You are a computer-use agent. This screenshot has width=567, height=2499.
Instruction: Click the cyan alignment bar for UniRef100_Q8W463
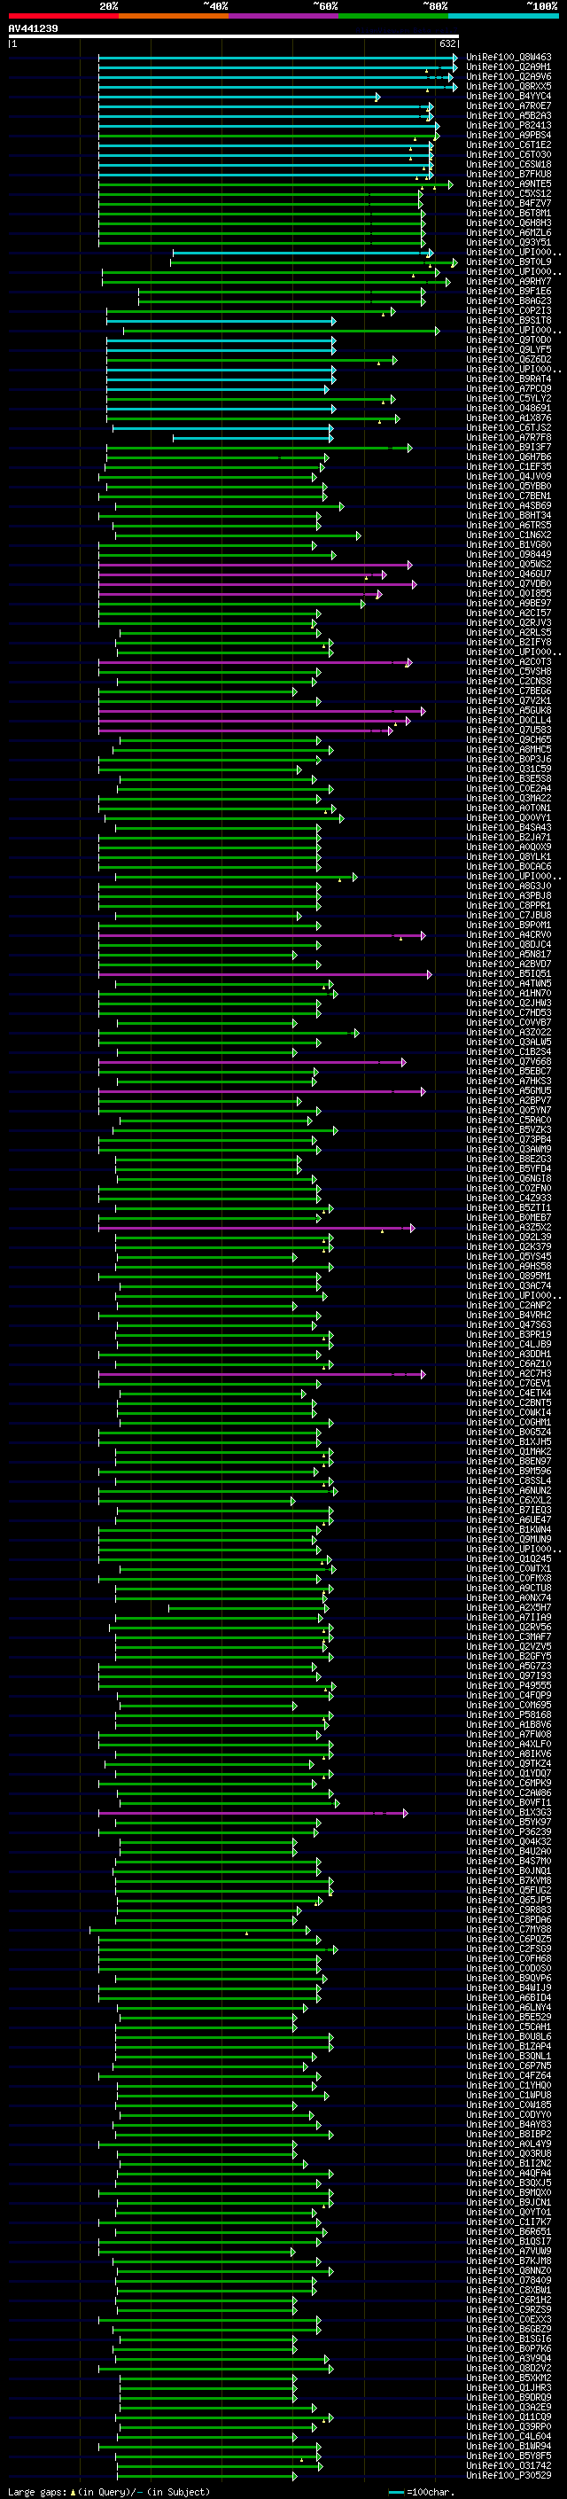point(277,58)
